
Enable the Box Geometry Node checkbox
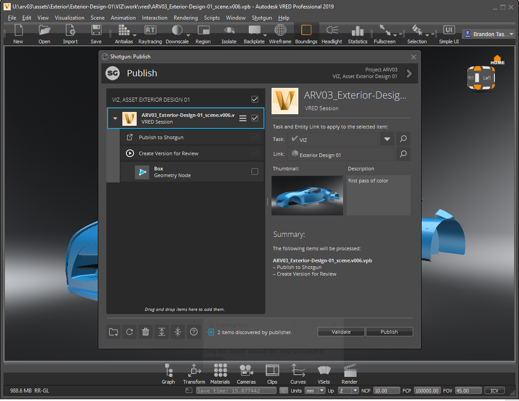tap(254, 171)
